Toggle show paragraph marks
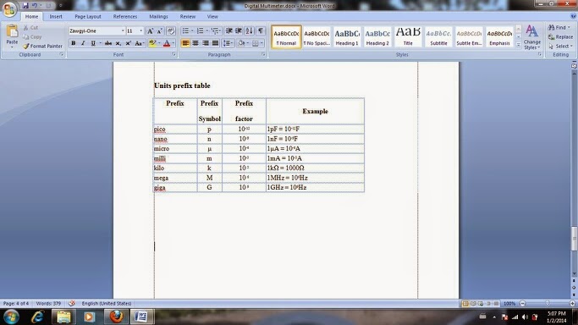Screen dimensions: 578x325 click(x=261, y=31)
